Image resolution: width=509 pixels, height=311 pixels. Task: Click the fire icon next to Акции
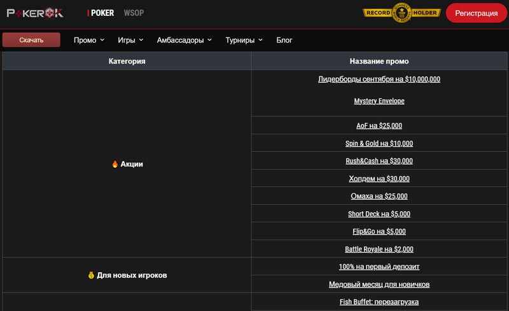(x=115, y=164)
